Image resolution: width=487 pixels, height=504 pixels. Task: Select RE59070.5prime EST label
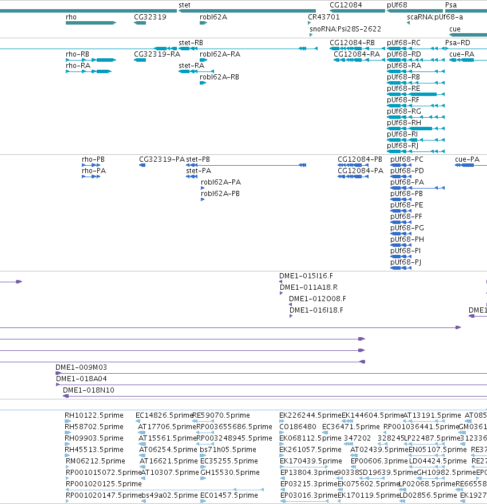tap(221, 415)
